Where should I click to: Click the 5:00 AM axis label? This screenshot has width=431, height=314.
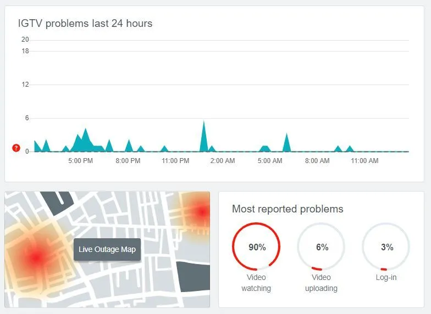(270, 161)
